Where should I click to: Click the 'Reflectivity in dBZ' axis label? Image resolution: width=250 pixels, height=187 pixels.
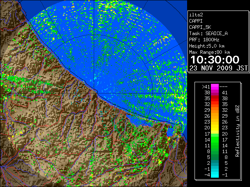coord(237,131)
